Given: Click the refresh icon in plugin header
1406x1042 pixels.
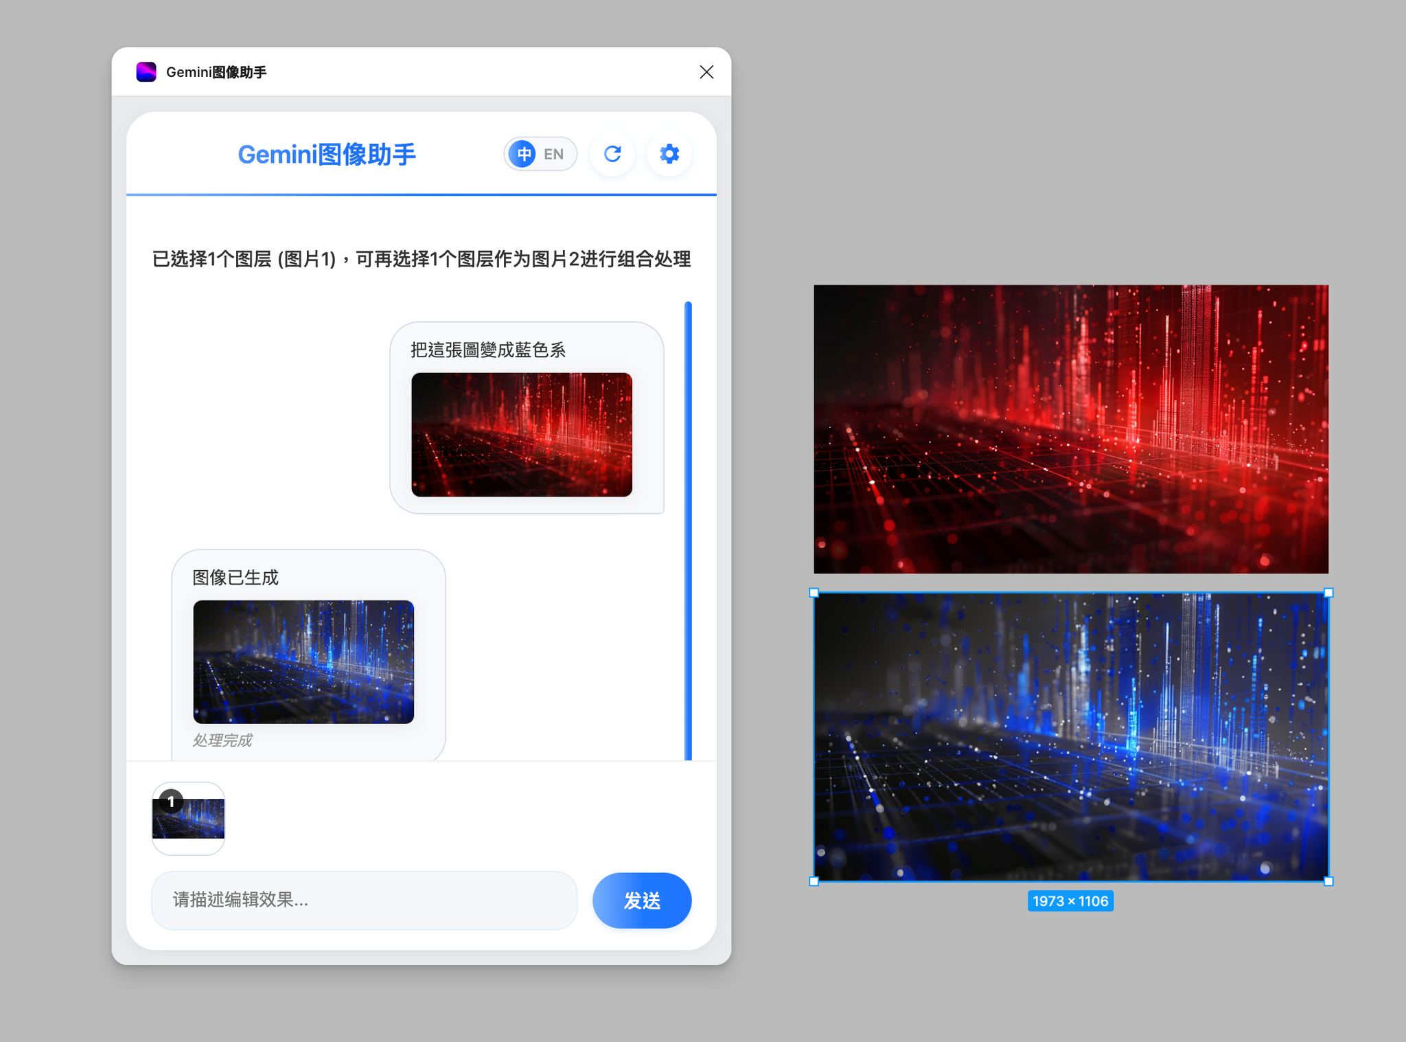Looking at the screenshot, I should click(612, 154).
